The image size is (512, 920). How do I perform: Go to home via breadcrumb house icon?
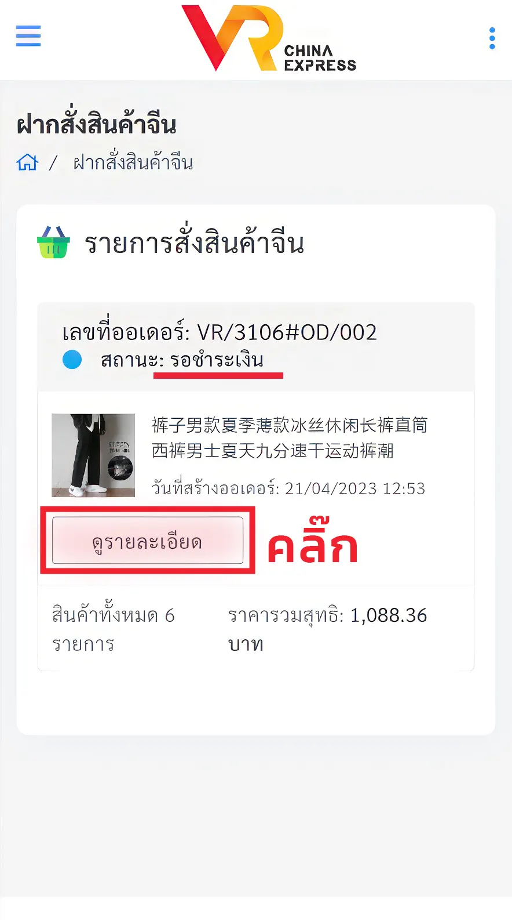pyautogui.click(x=27, y=162)
